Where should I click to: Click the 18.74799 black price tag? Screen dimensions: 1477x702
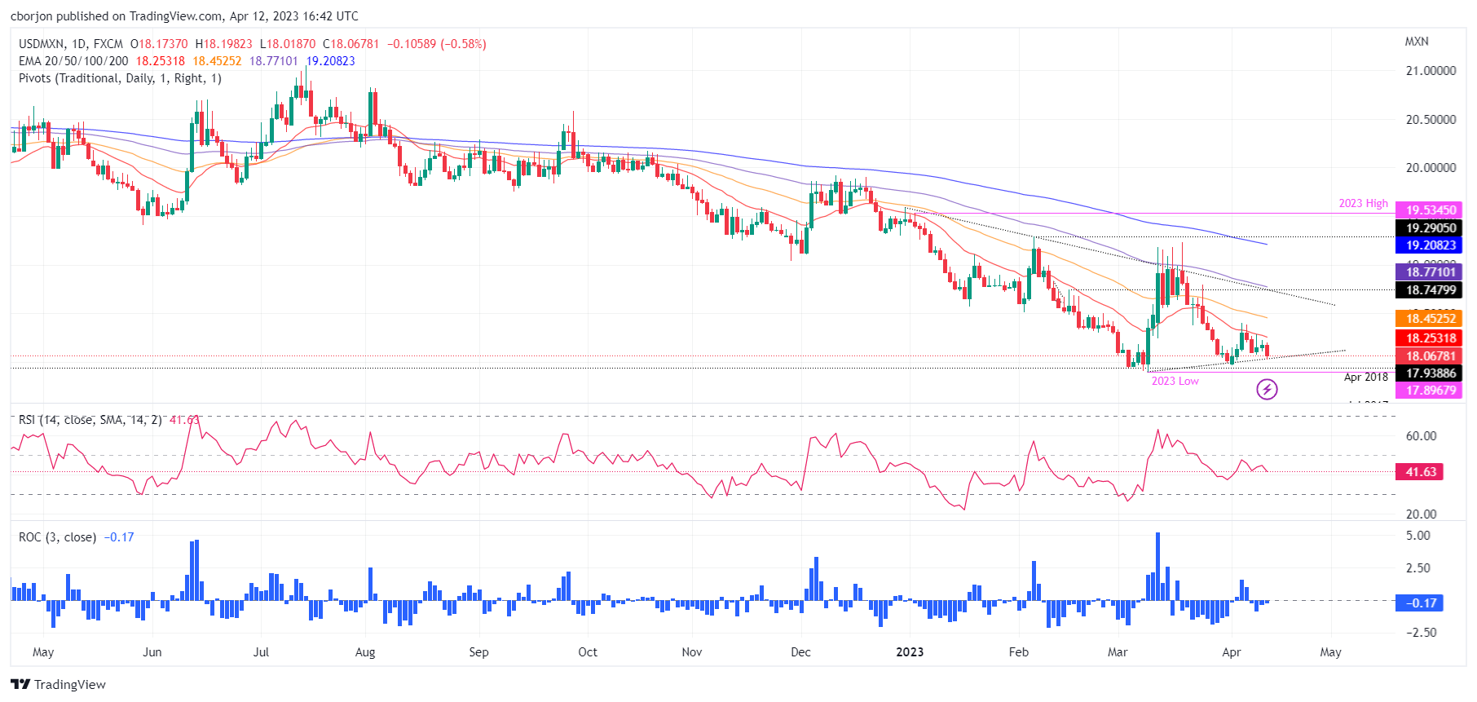1431,289
